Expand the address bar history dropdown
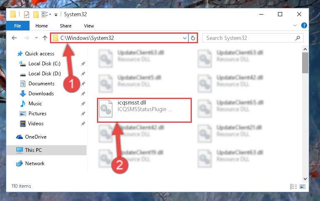This screenshot has height=201, width=320. pos(184,38)
